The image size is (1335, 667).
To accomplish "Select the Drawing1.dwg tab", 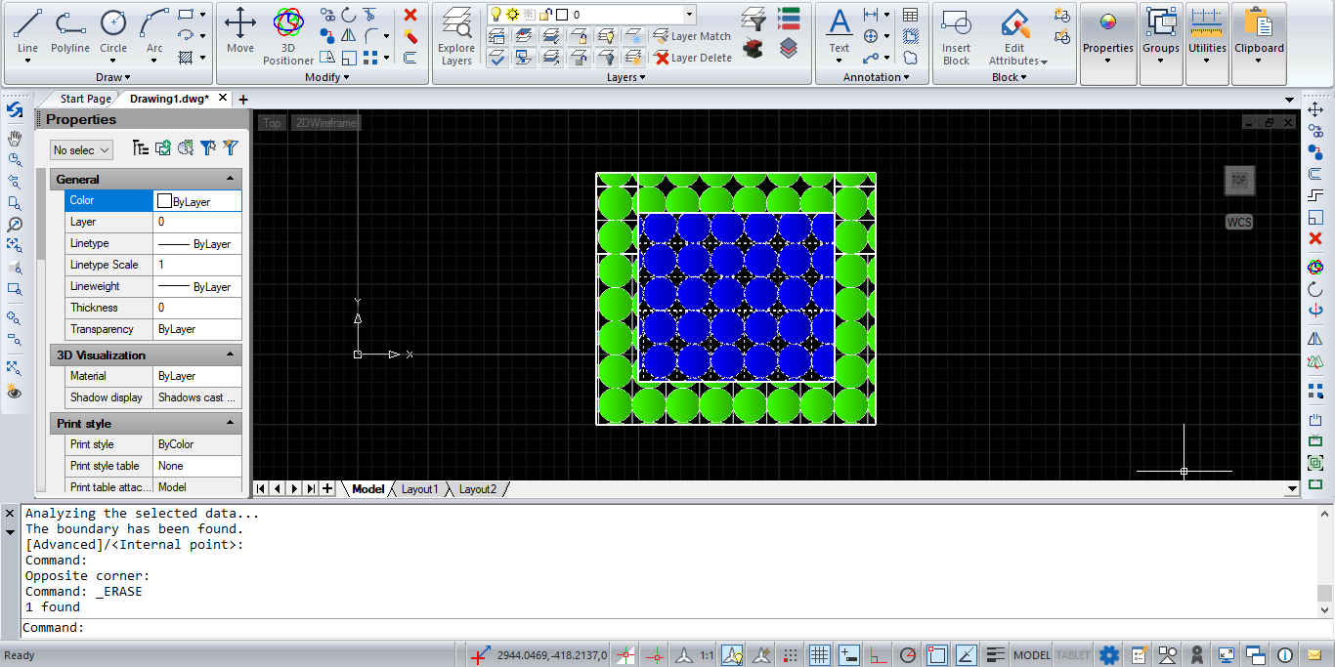I will (x=169, y=99).
